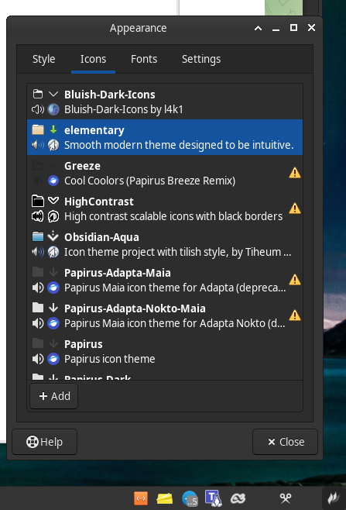The height and width of the screenshot is (510, 346).
Task: Click the HighContrast warning triangle icon
Action: coord(295,208)
